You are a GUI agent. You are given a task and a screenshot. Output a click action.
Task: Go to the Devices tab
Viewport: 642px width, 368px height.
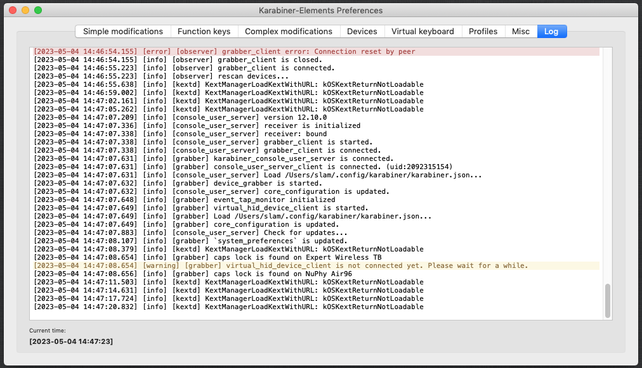click(x=362, y=32)
